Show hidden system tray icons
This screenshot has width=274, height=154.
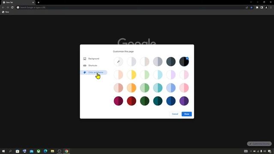click(251, 151)
